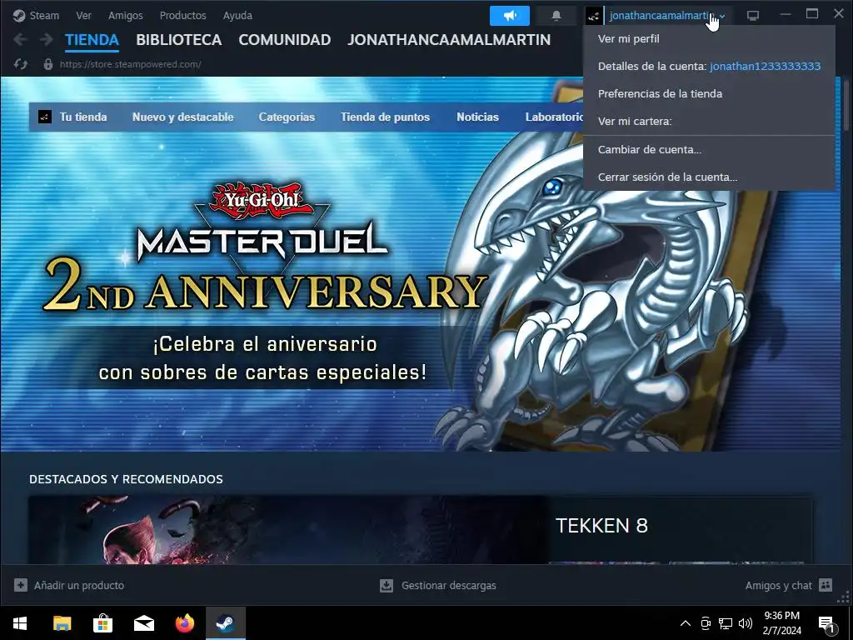This screenshot has height=640, width=853.
Task: Switch to Big Picture mode with the monitor icon
Action: 753,16
